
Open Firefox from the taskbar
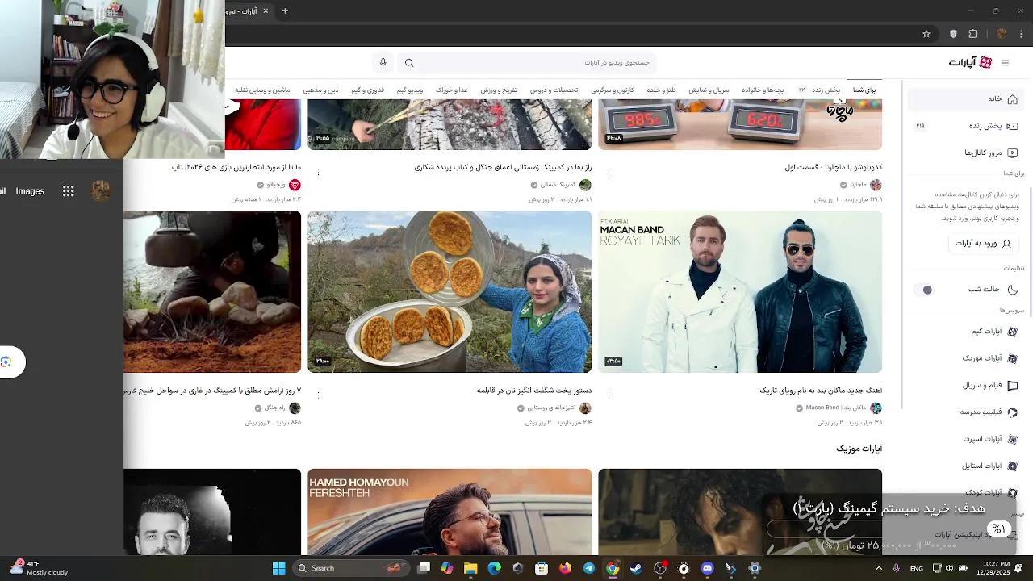tap(565, 568)
